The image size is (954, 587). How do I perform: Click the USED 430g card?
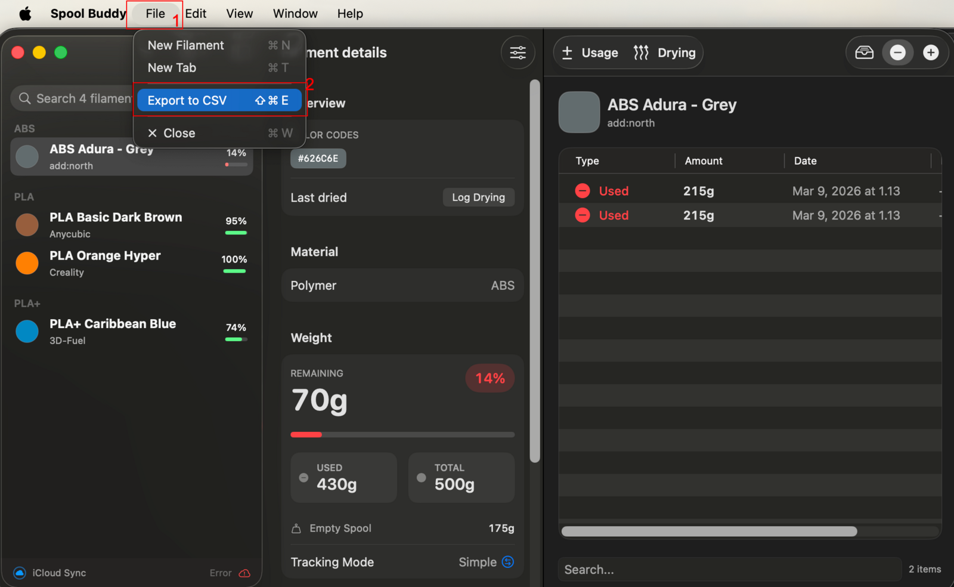click(343, 477)
